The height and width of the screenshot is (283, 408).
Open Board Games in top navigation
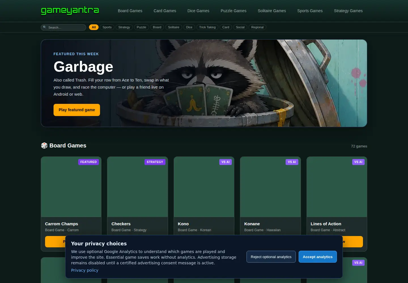coord(130,11)
